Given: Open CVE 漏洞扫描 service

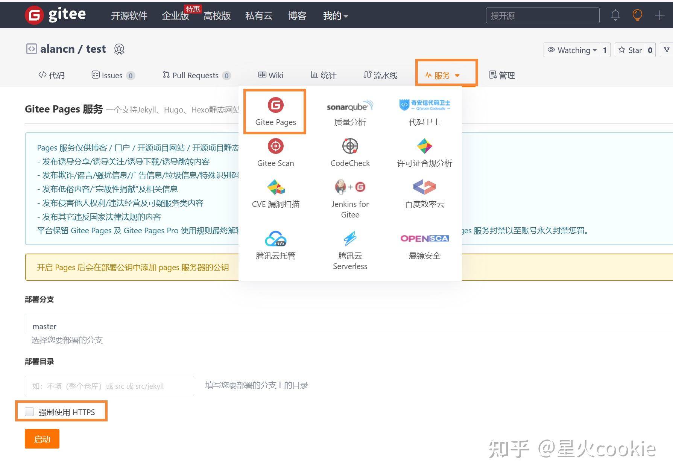Looking at the screenshot, I should 275,194.
